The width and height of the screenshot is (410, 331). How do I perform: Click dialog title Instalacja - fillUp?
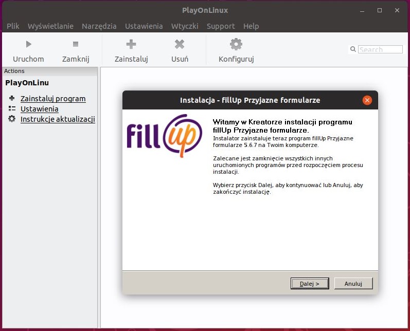[x=250, y=100]
